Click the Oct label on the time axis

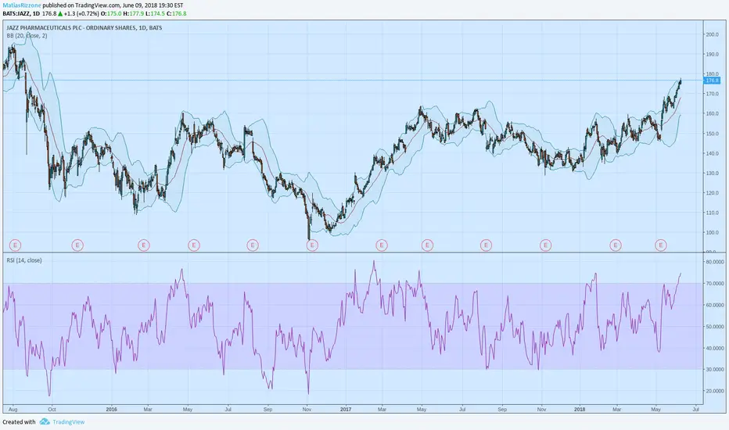(x=52, y=410)
